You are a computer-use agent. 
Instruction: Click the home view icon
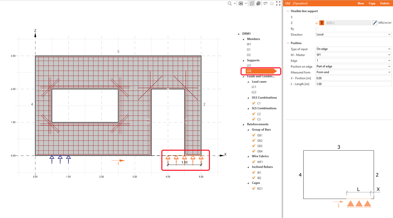(x=271, y=4)
